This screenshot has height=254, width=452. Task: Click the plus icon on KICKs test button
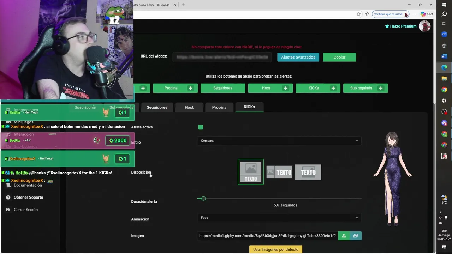click(x=333, y=88)
